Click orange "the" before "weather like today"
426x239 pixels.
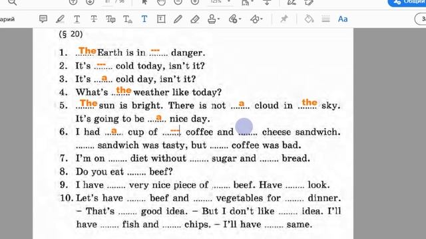click(x=124, y=90)
